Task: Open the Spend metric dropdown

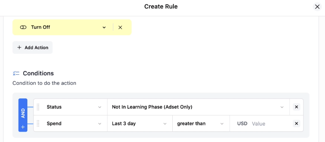Action: [x=74, y=123]
